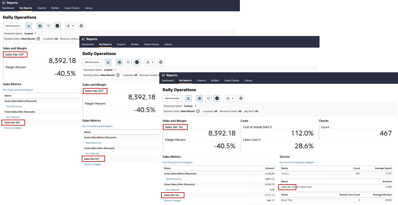Click the Drive Thru row in the Service table
This screenshot has height=205, width=398.
pos(287,200)
